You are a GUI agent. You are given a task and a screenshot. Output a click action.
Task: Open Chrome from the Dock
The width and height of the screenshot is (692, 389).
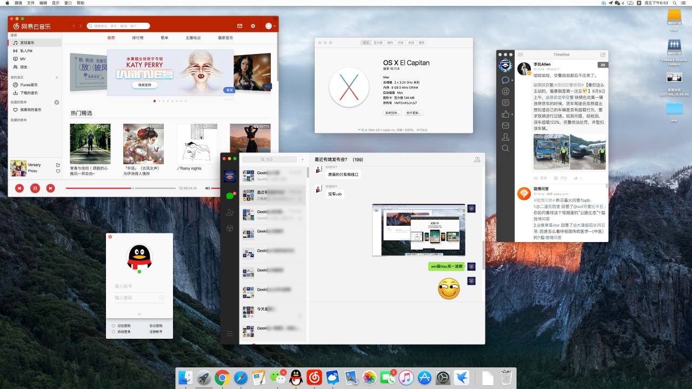coord(222,377)
